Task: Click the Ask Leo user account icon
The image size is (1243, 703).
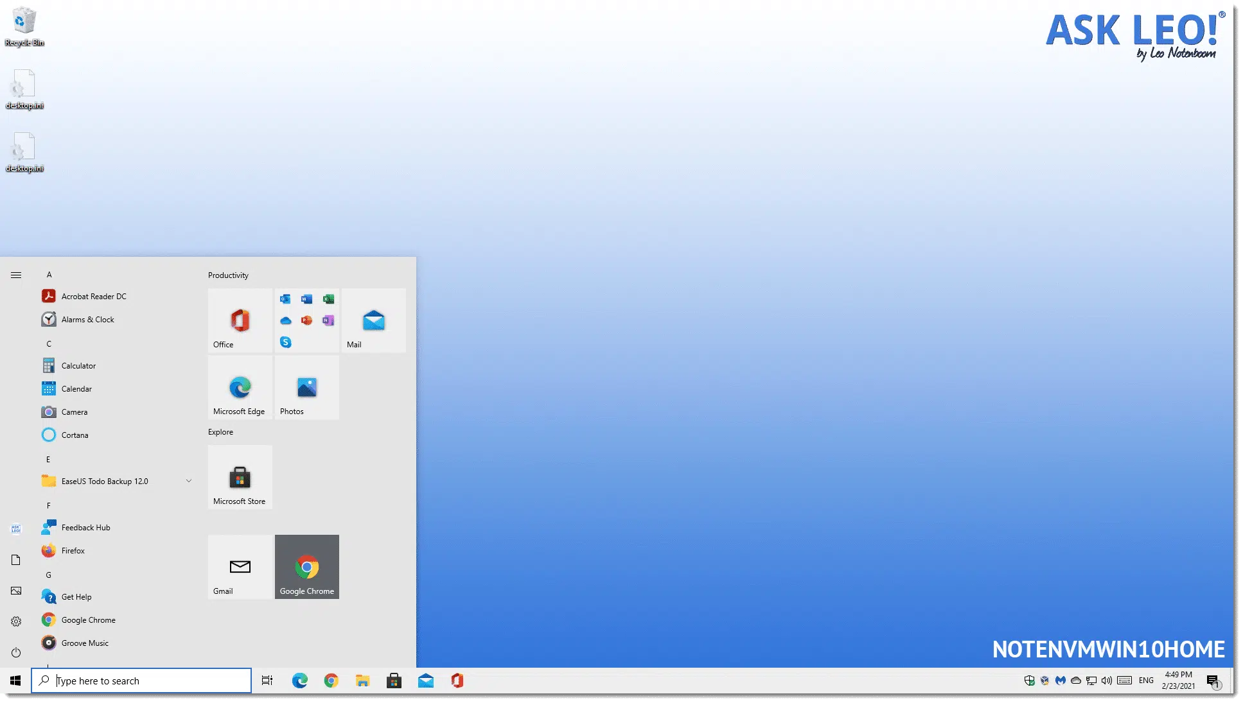Action: [x=16, y=529]
